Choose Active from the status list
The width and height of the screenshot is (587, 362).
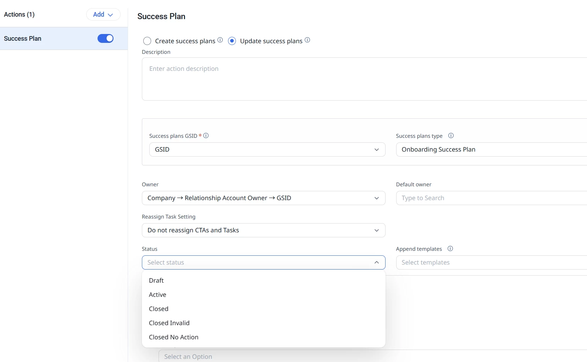tap(157, 295)
